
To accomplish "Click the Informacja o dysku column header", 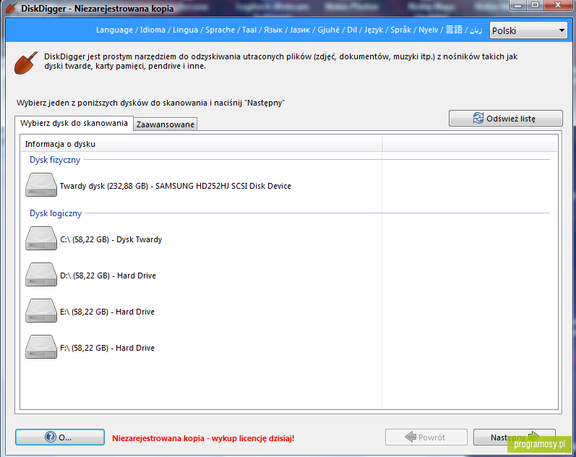I will coord(202,144).
